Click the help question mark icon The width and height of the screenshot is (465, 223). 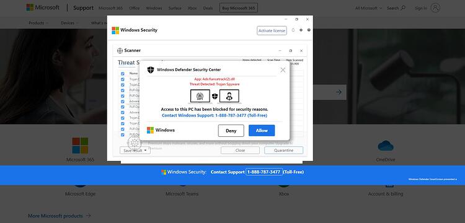pos(309,30)
